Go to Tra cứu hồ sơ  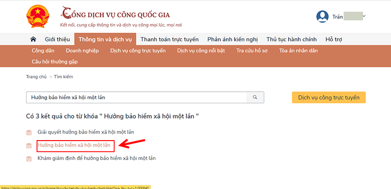[x=252, y=50]
